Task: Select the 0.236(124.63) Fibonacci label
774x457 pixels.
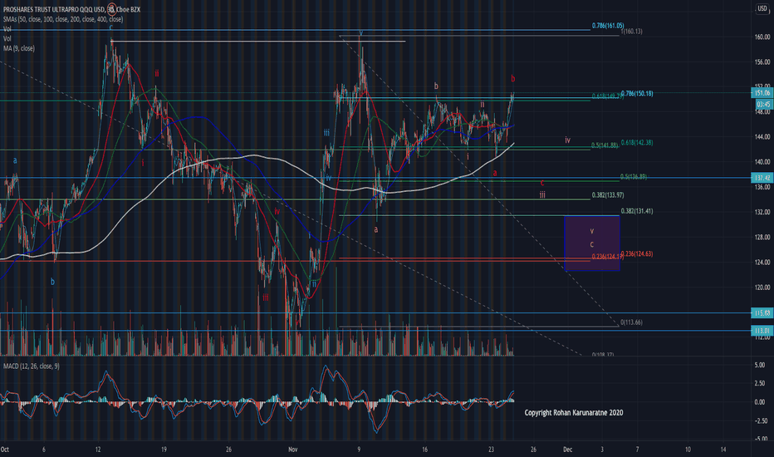Action: pos(637,254)
